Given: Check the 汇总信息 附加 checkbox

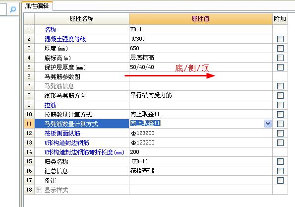Looking at the screenshot, I should 280,171.
